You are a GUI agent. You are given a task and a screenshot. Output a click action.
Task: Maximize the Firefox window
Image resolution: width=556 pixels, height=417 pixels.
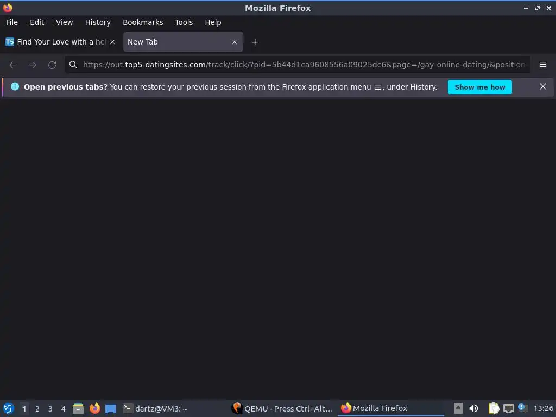click(538, 8)
